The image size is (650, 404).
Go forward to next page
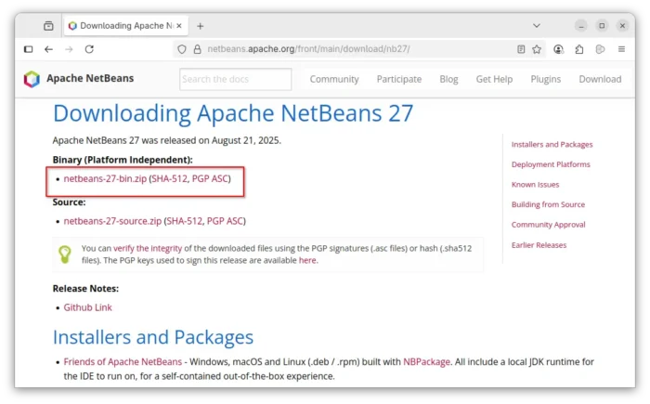click(69, 49)
